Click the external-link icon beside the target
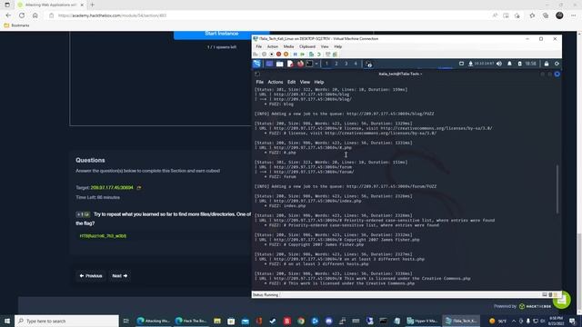Image resolution: width=582 pixels, height=327 pixels. [139, 188]
